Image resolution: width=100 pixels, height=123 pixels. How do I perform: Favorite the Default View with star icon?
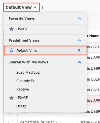[x=11, y=51]
